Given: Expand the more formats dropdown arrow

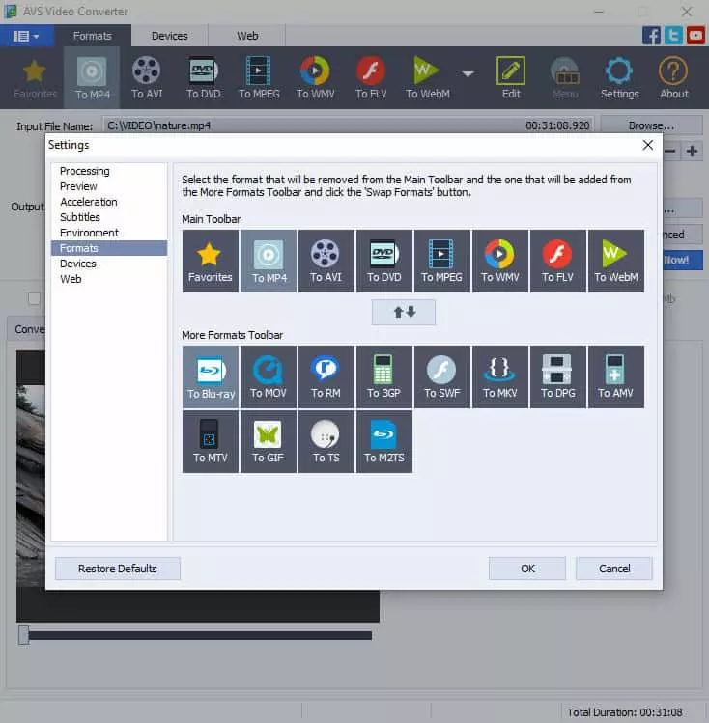Looking at the screenshot, I should (468, 73).
